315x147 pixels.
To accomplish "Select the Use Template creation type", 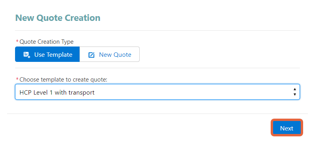I will click(x=47, y=54).
